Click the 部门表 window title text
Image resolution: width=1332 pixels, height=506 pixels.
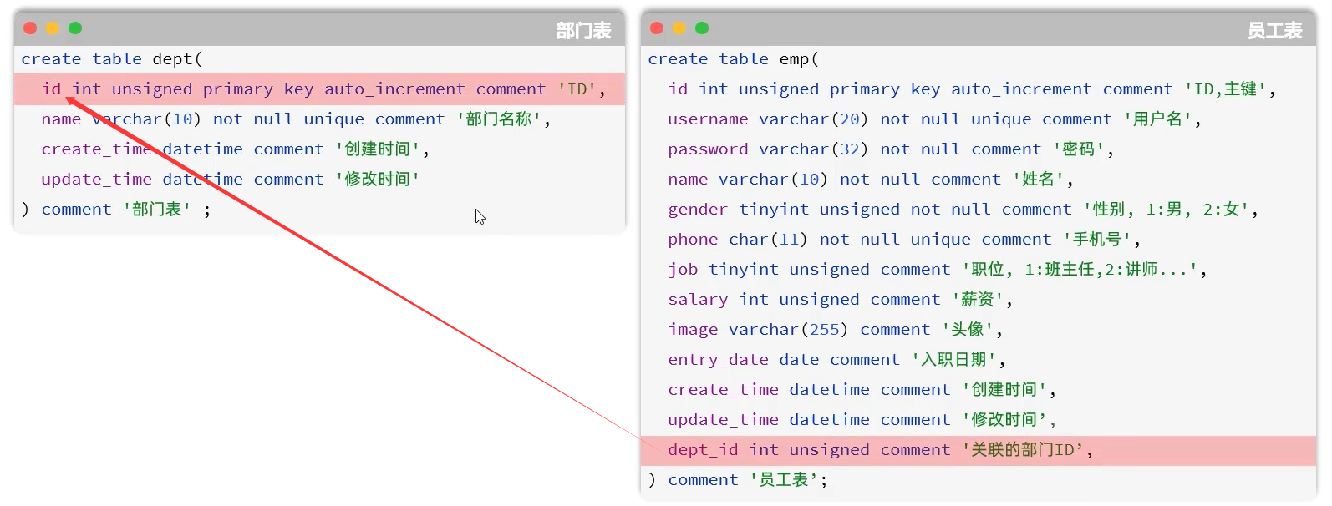click(x=583, y=31)
